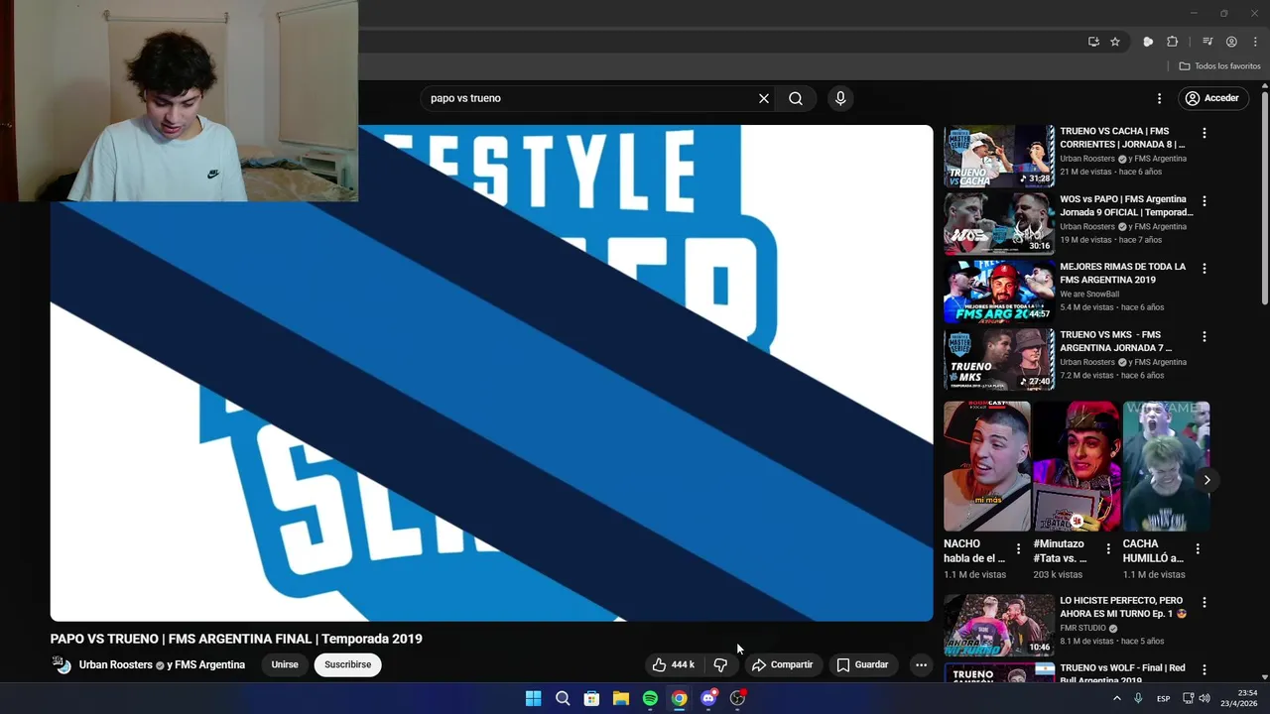
Task: Open options for the #Minutazo Short
Action: click(x=1108, y=548)
